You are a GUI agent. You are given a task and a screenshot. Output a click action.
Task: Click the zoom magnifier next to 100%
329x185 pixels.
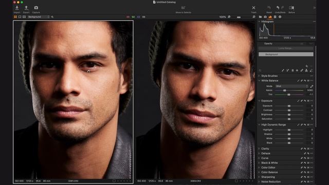click(x=229, y=17)
